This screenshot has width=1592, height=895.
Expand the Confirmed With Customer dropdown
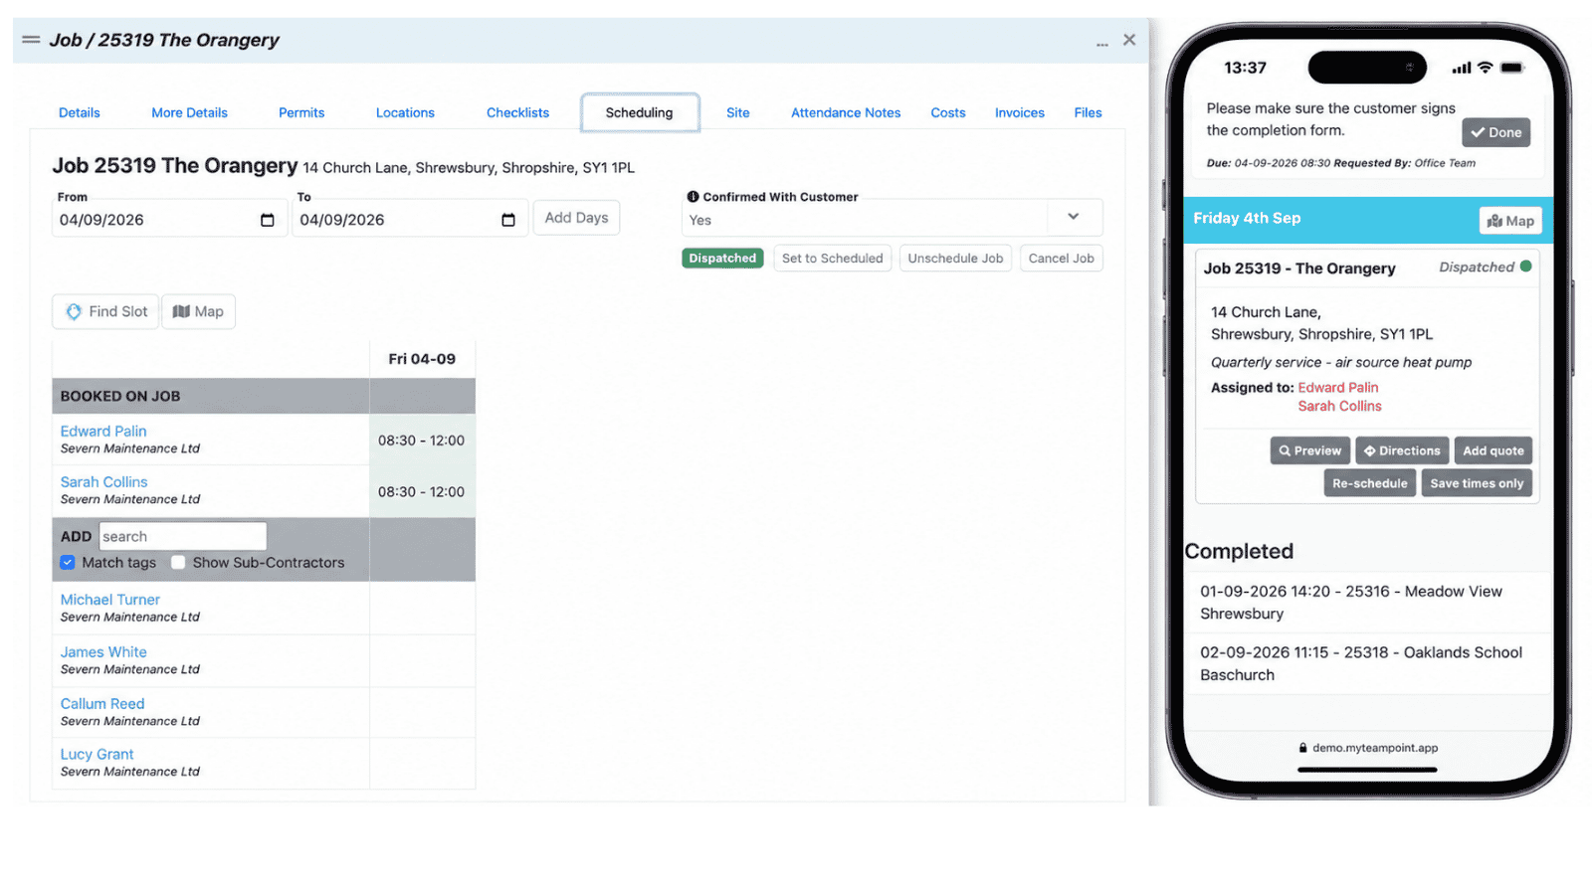(1074, 217)
